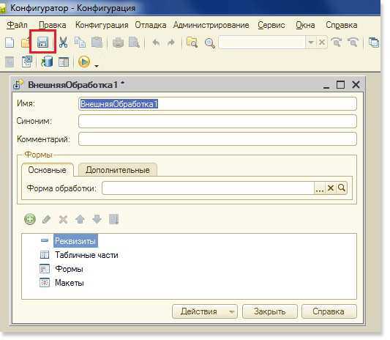Add item with green plus icon

point(30,219)
